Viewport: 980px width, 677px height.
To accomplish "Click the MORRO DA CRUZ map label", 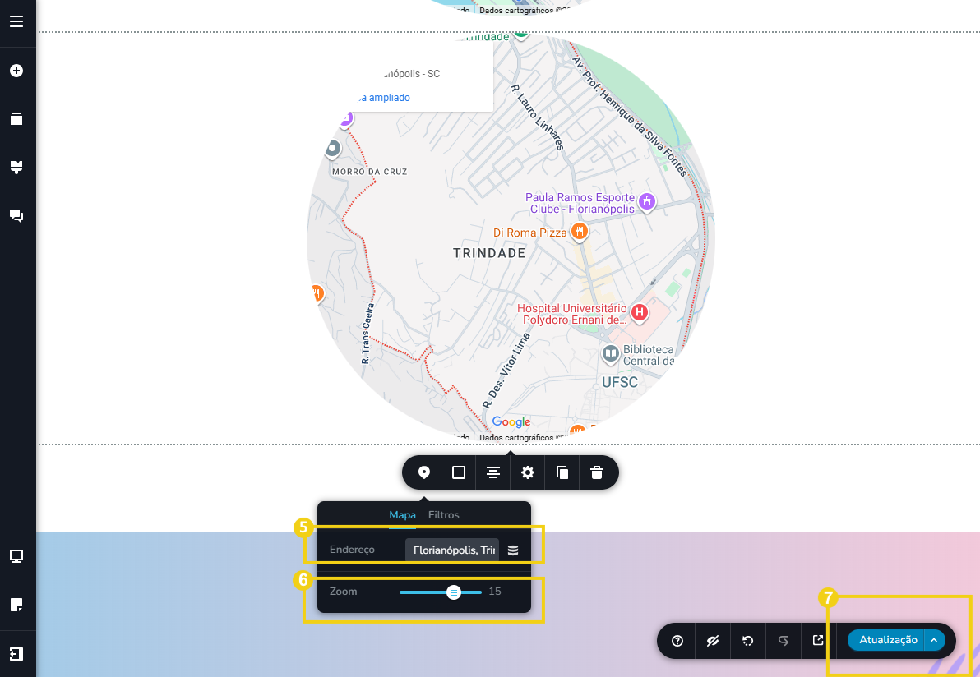I will 369,172.
